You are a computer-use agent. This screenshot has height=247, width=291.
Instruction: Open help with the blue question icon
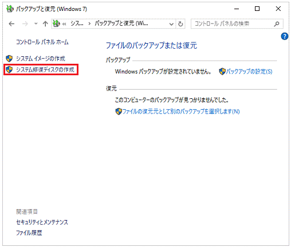point(285,36)
